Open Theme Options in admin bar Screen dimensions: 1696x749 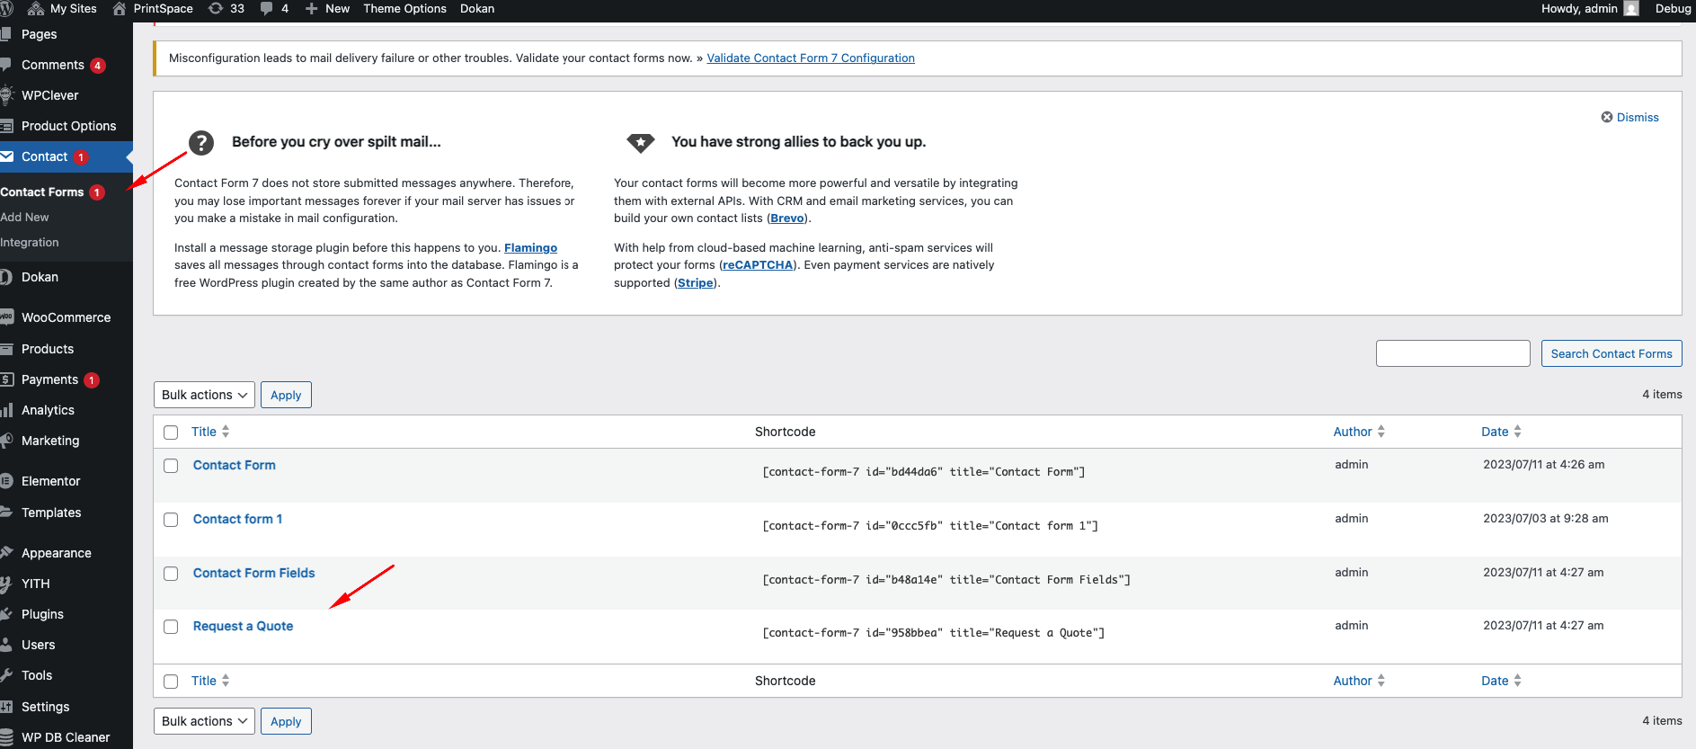[404, 8]
